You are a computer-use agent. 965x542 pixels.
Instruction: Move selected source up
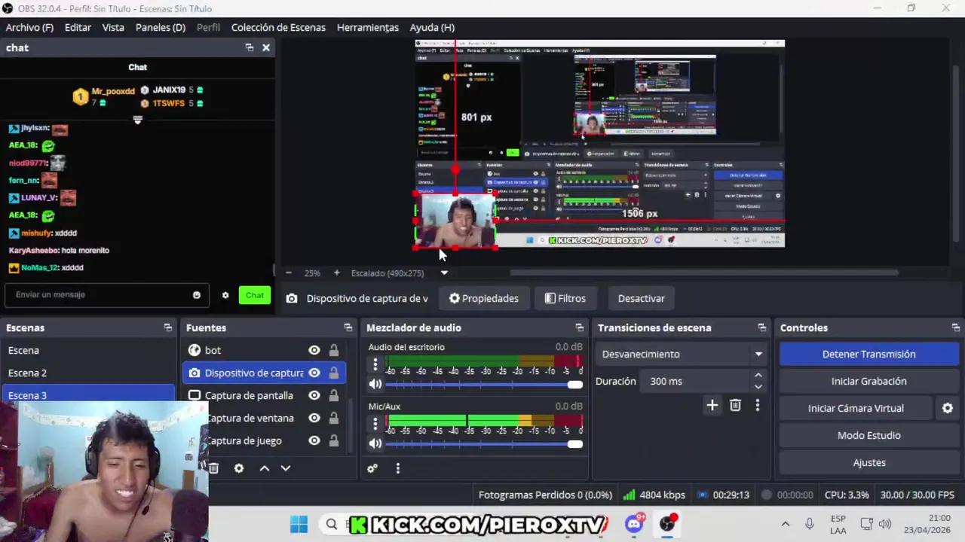pos(265,468)
